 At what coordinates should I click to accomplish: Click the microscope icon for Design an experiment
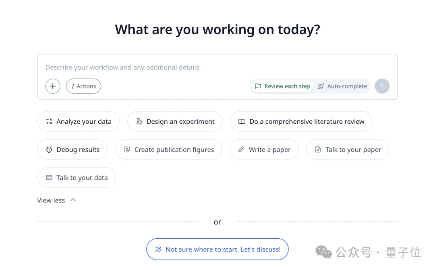139,121
